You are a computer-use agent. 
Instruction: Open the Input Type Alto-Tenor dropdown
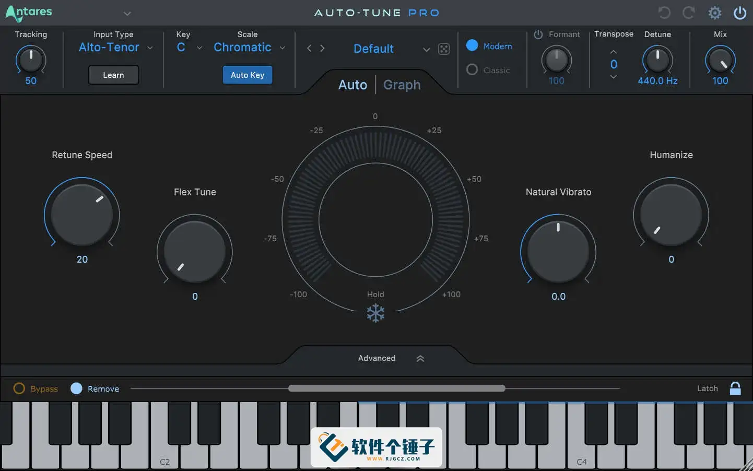pos(116,48)
